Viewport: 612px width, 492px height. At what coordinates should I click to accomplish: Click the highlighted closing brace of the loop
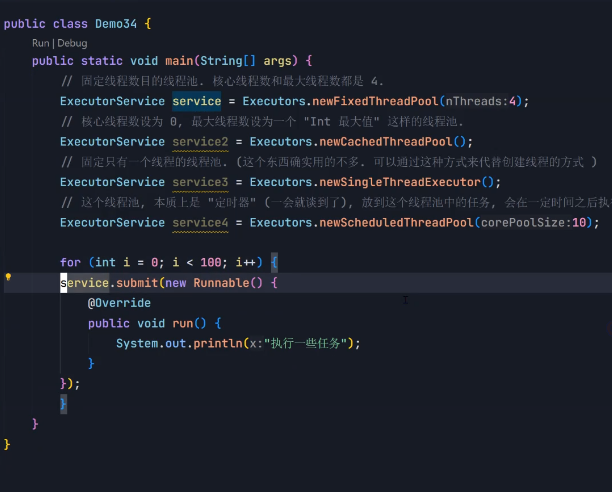[x=63, y=404]
